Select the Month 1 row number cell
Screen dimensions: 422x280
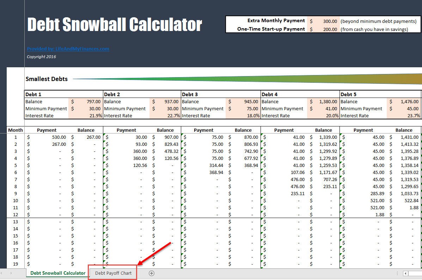point(15,137)
